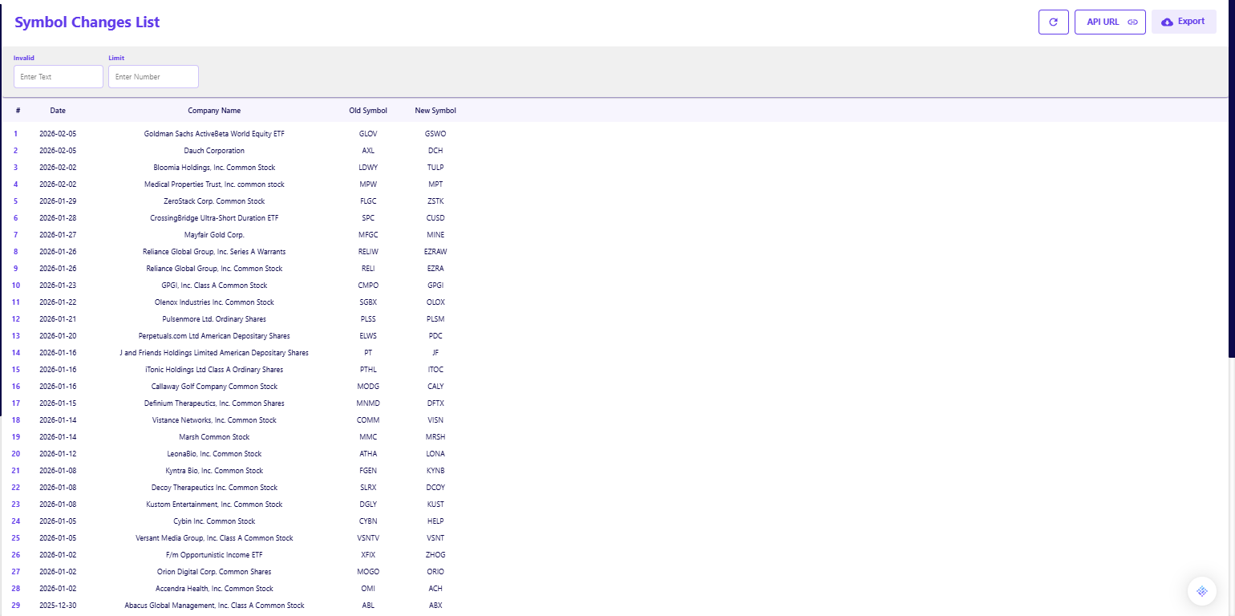Focus the Limit number input field

tap(153, 77)
